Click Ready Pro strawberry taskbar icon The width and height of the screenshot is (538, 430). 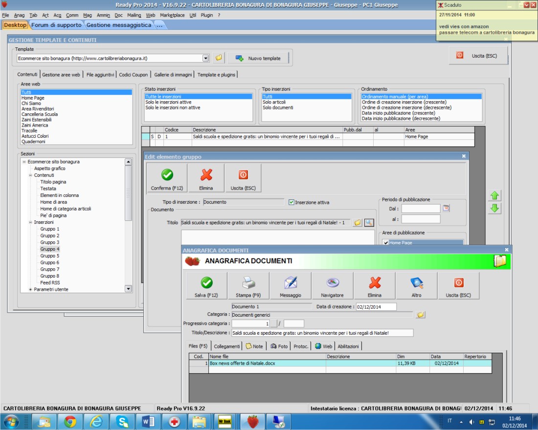[253, 421]
